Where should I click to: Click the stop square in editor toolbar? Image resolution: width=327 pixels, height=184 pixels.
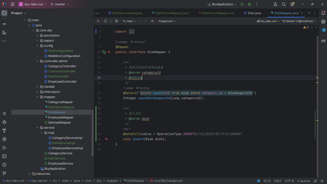tap(152, 21)
